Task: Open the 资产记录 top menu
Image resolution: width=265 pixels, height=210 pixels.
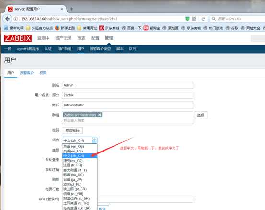Action: (x=63, y=38)
